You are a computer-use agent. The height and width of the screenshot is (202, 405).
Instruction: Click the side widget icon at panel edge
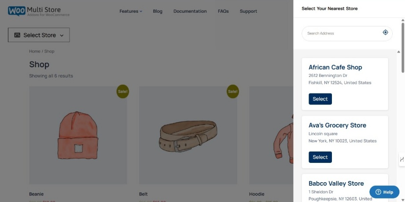pyautogui.click(x=402, y=159)
